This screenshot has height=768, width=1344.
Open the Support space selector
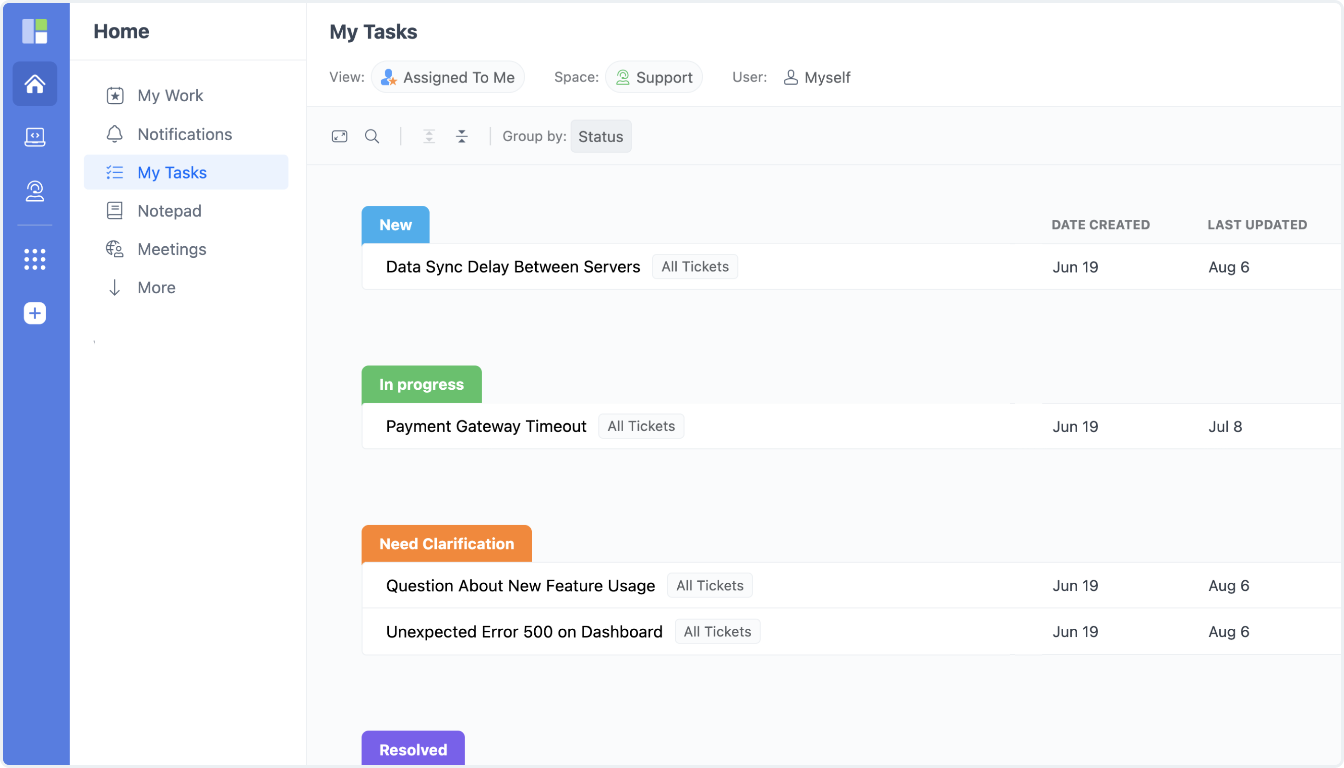pos(654,78)
